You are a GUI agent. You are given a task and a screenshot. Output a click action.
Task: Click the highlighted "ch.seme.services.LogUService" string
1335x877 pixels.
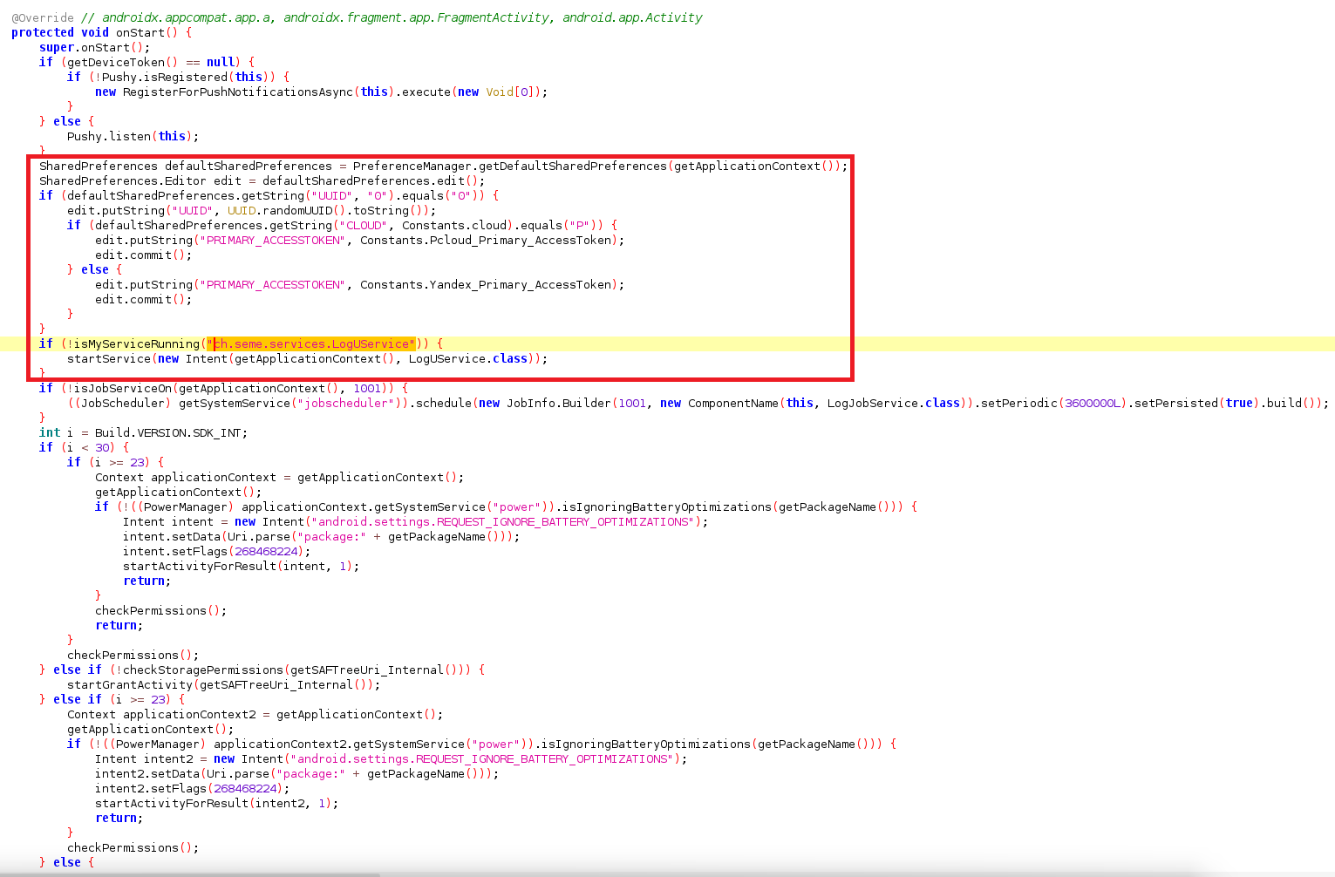point(314,344)
